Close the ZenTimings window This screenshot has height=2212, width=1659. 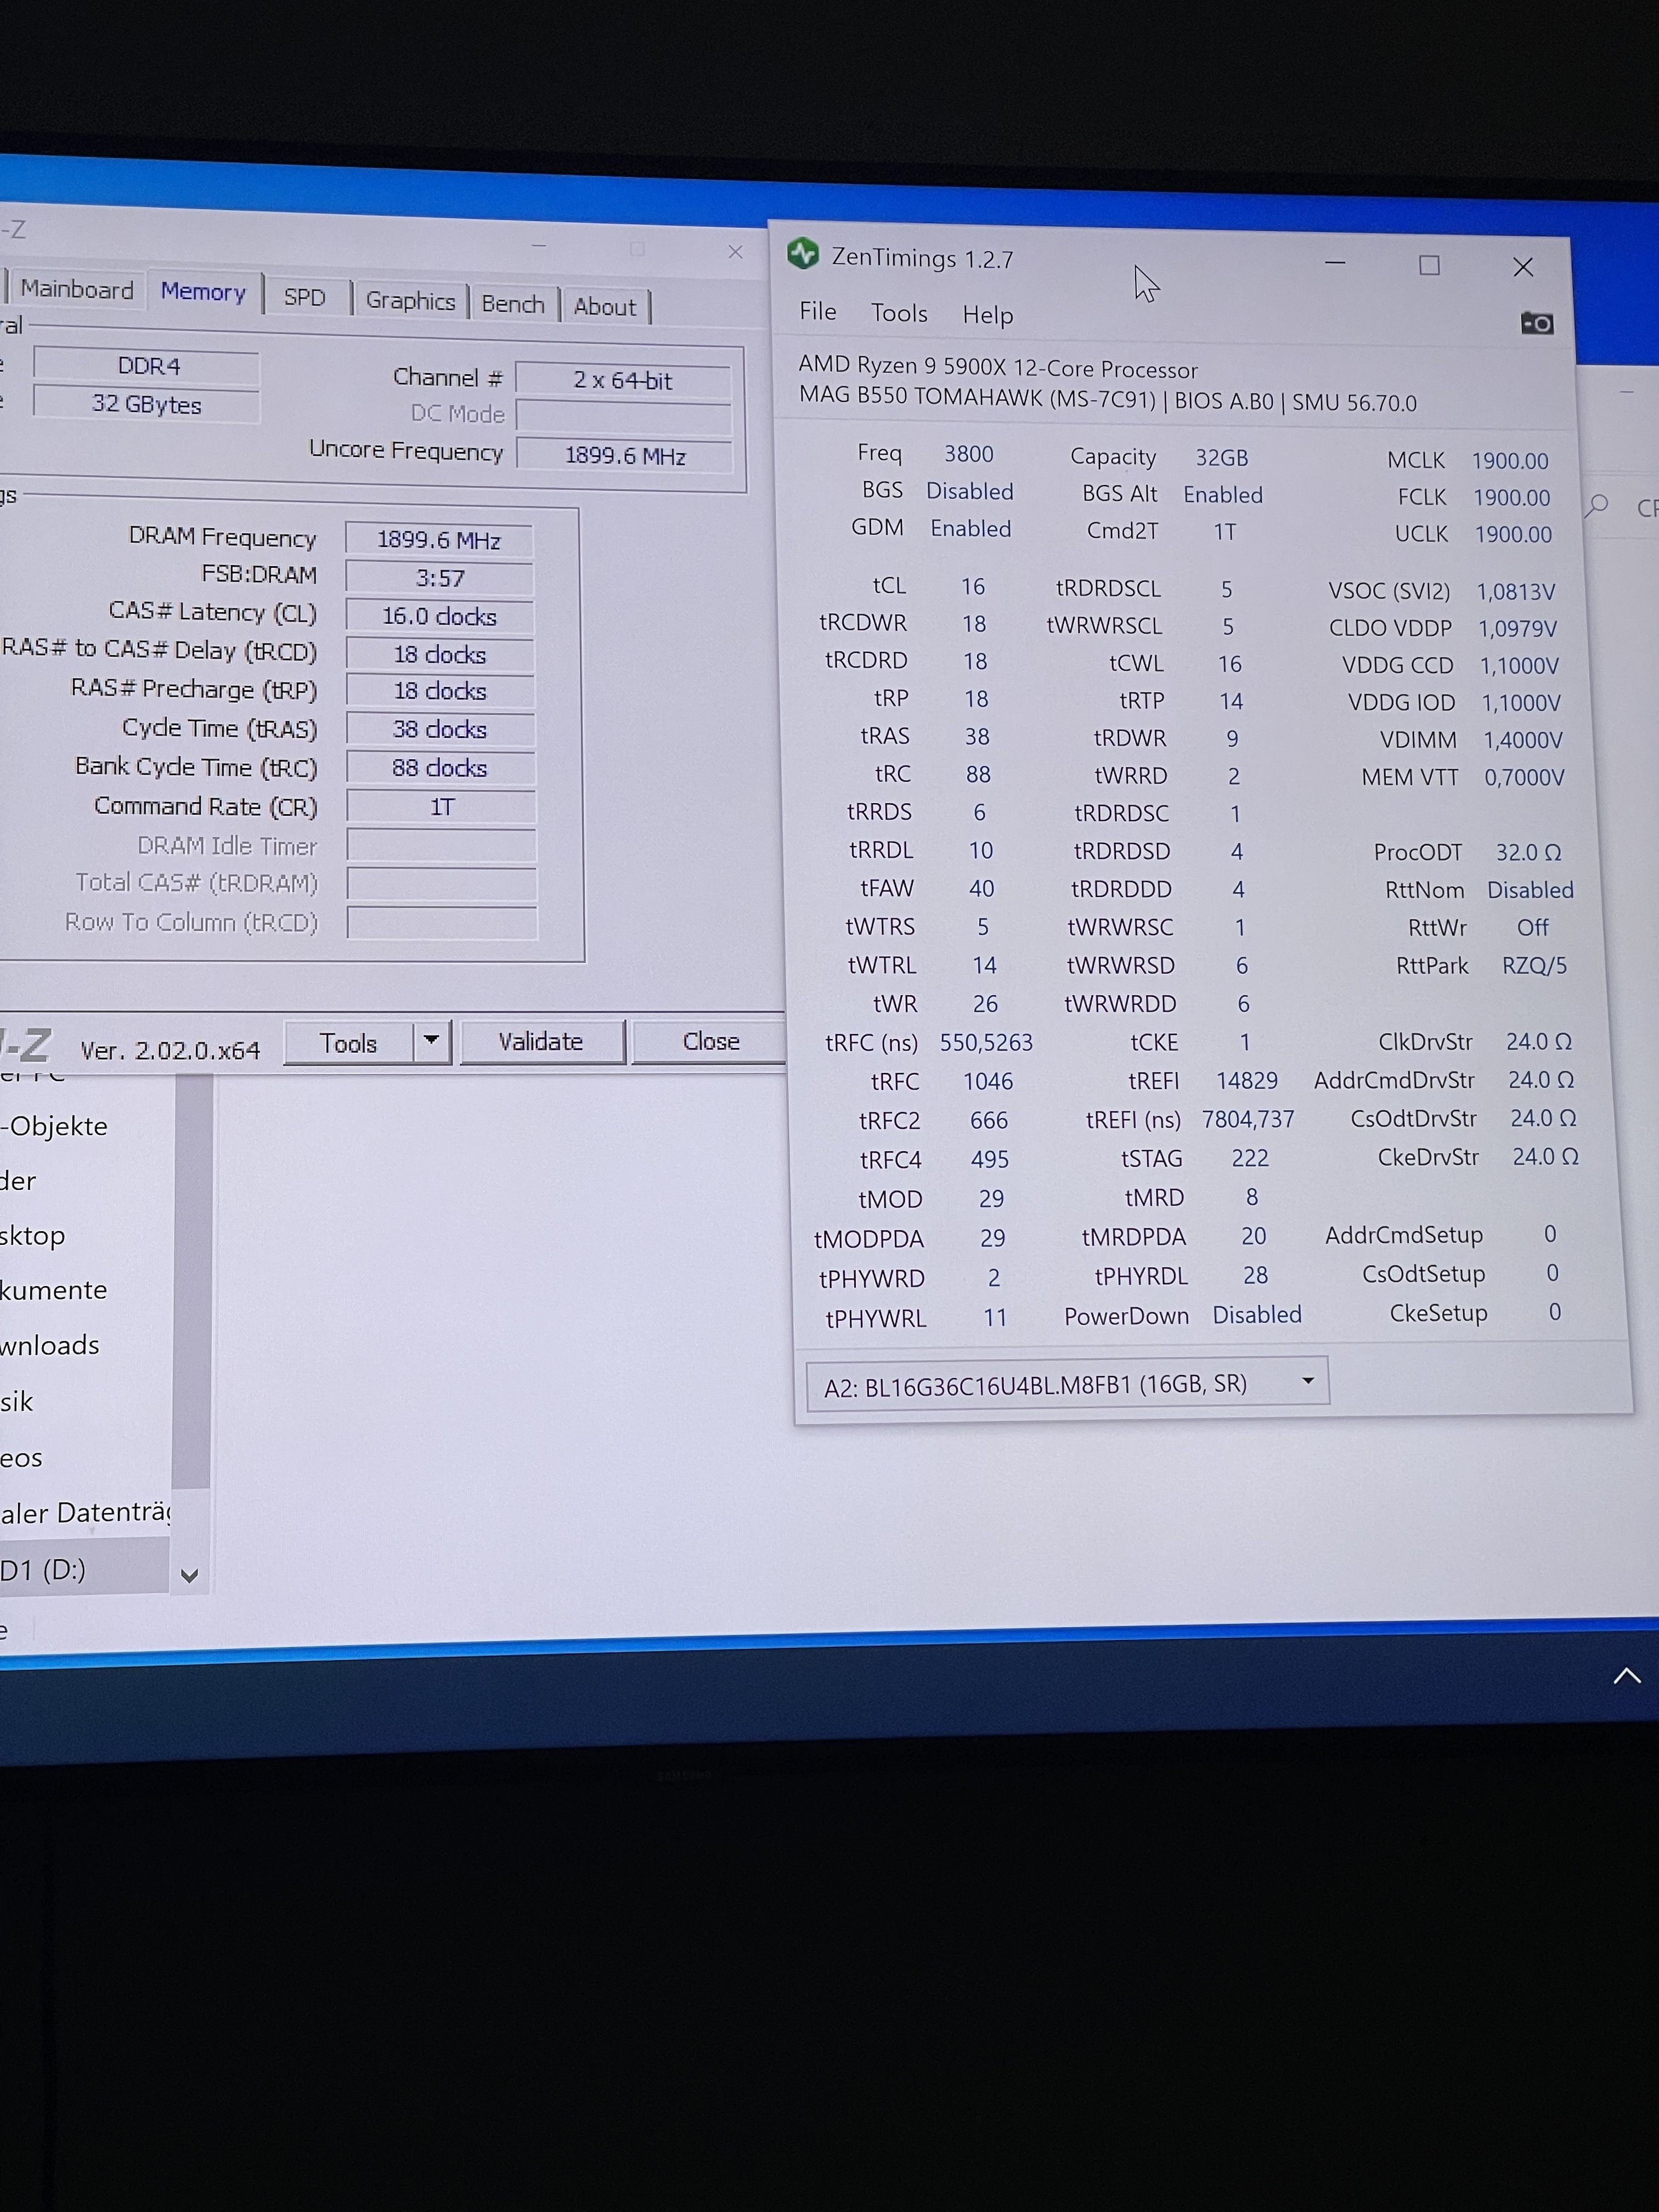(1522, 267)
